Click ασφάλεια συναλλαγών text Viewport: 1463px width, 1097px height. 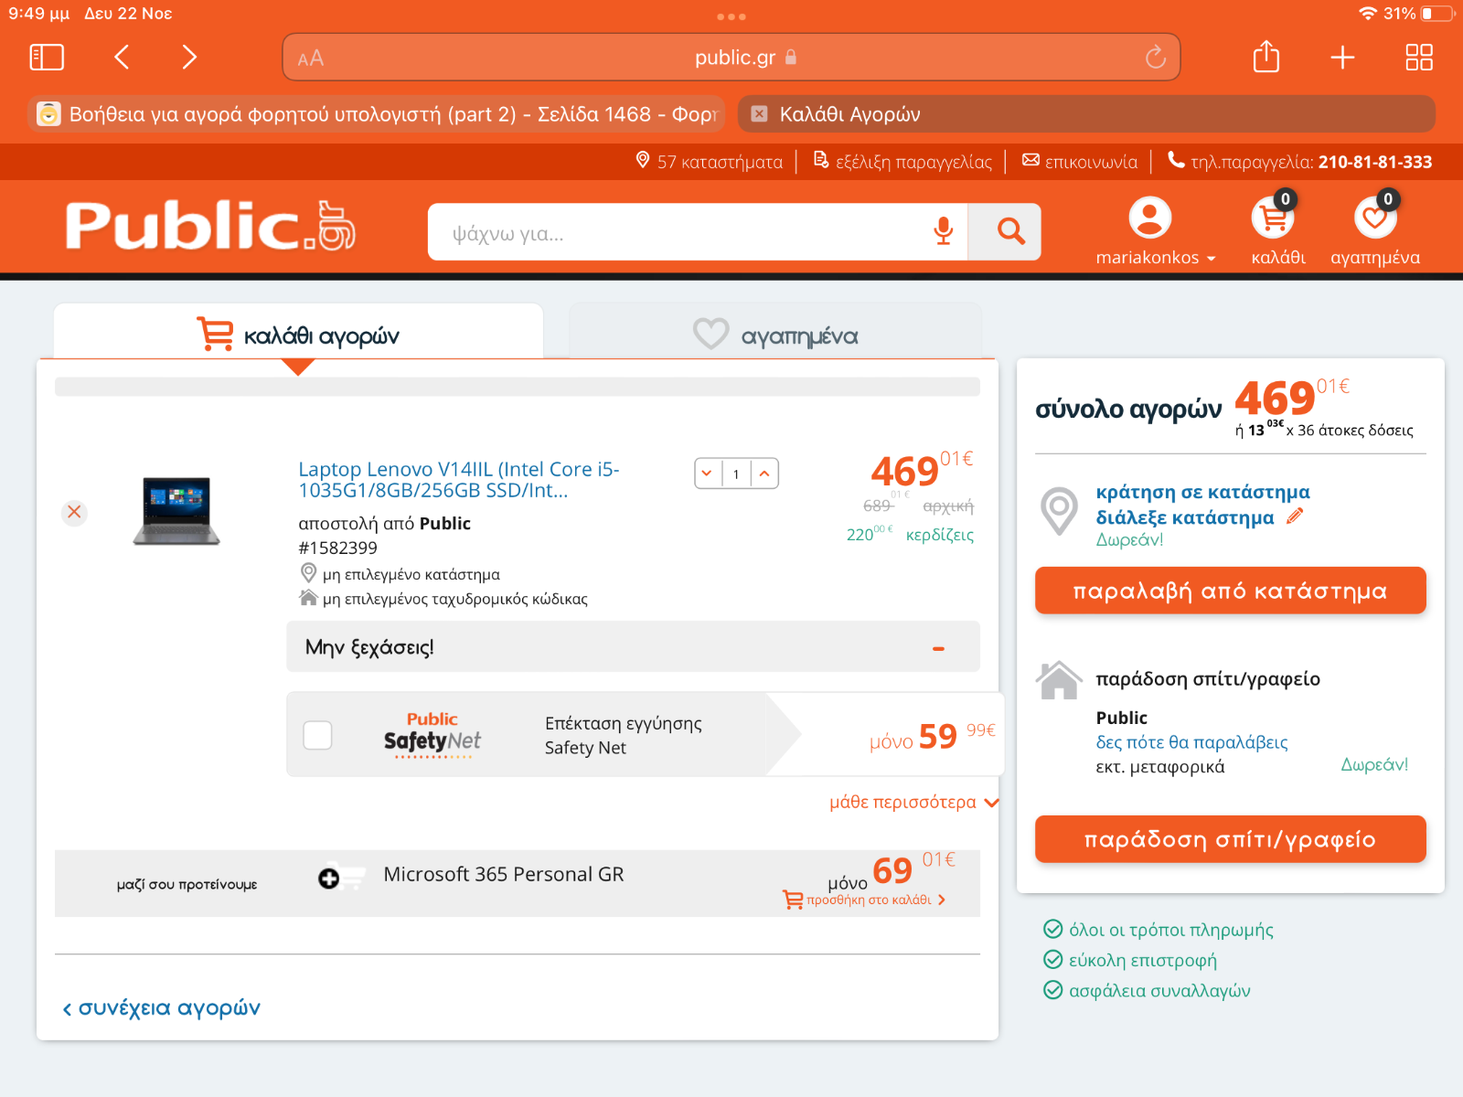[x=1159, y=990]
